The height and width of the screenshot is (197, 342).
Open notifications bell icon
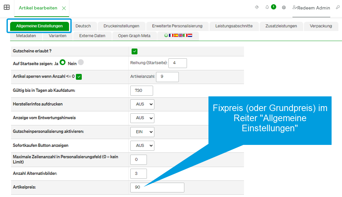(267, 7)
